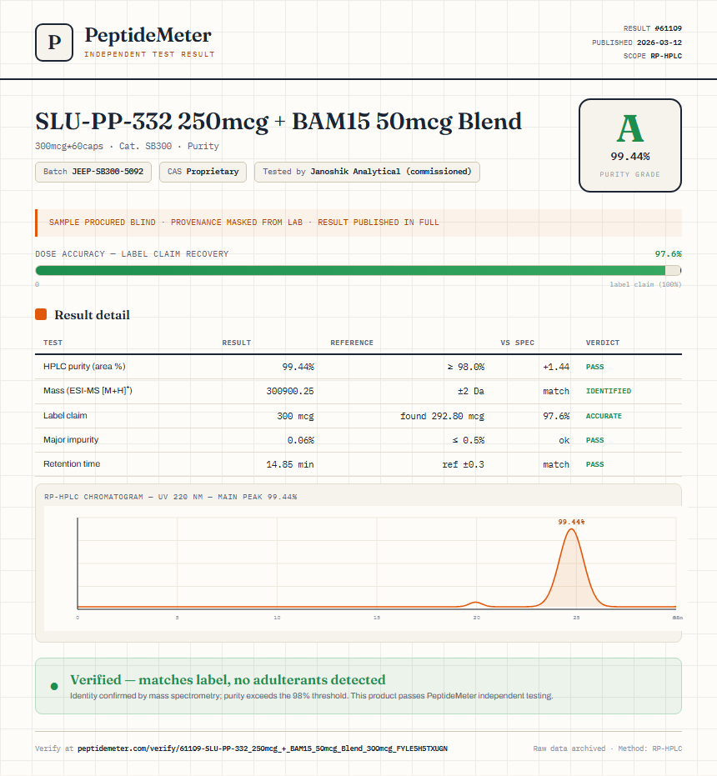The height and width of the screenshot is (776, 717).
Task: Click the RESULT #61109 text
Action: (x=653, y=28)
